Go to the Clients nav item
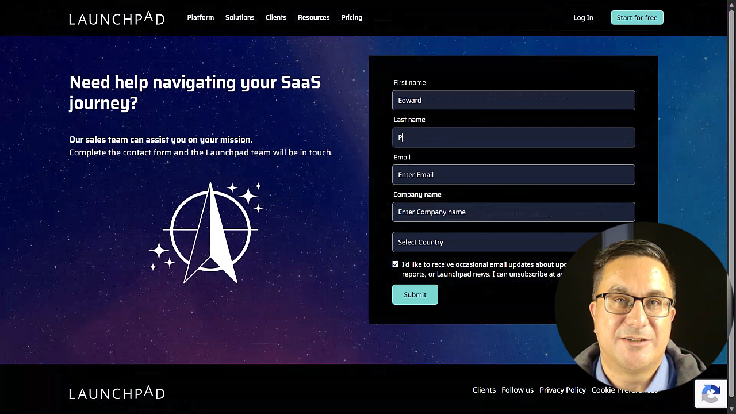This screenshot has height=414, width=736. pos(276,17)
